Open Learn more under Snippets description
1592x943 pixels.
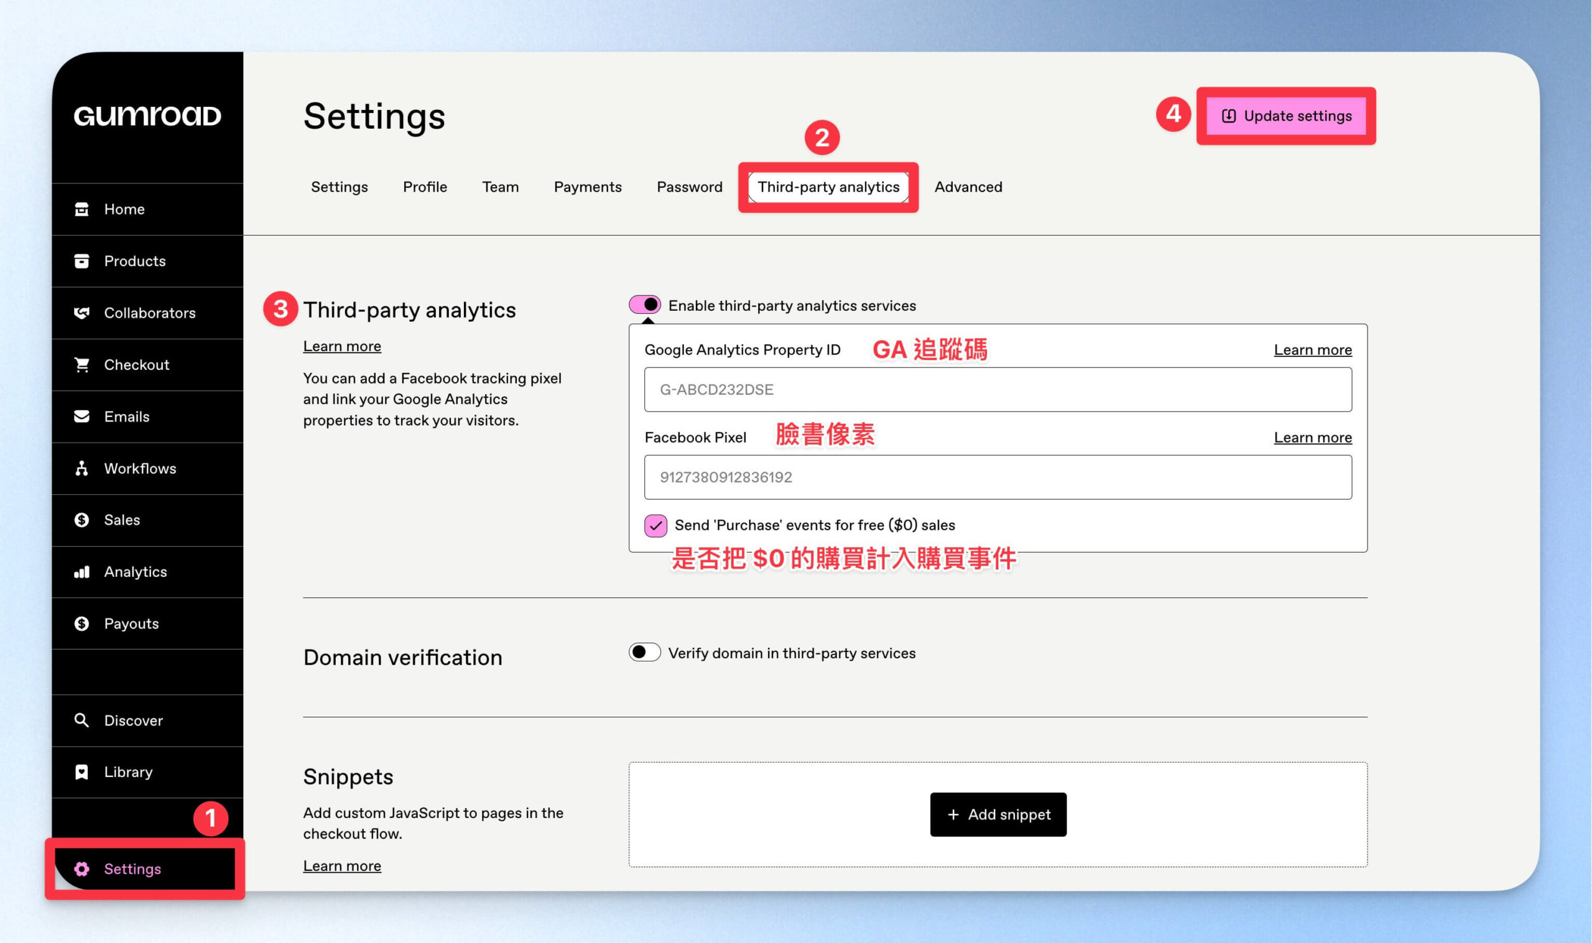coord(342,866)
